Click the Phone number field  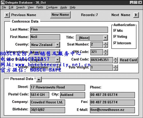tap(112, 95)
